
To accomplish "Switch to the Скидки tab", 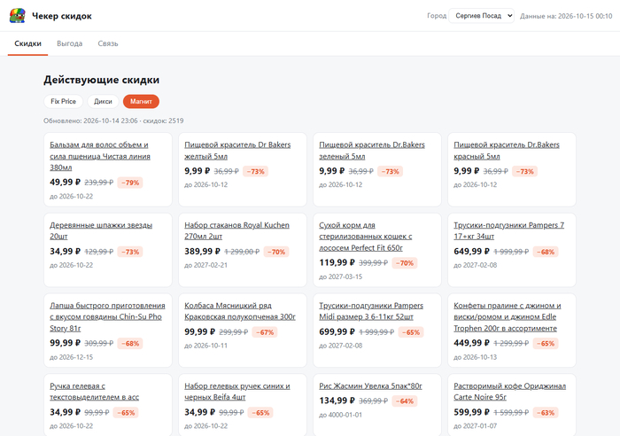I will 27,43.
